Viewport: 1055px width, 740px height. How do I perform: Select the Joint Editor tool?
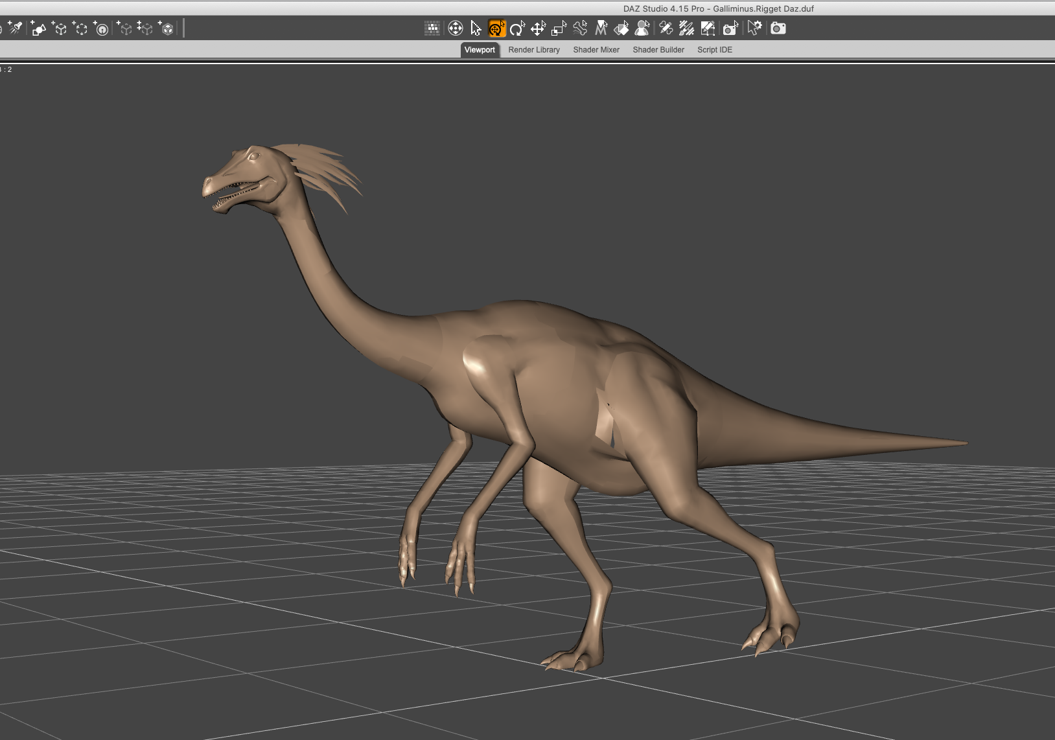(x=666, y=29)
